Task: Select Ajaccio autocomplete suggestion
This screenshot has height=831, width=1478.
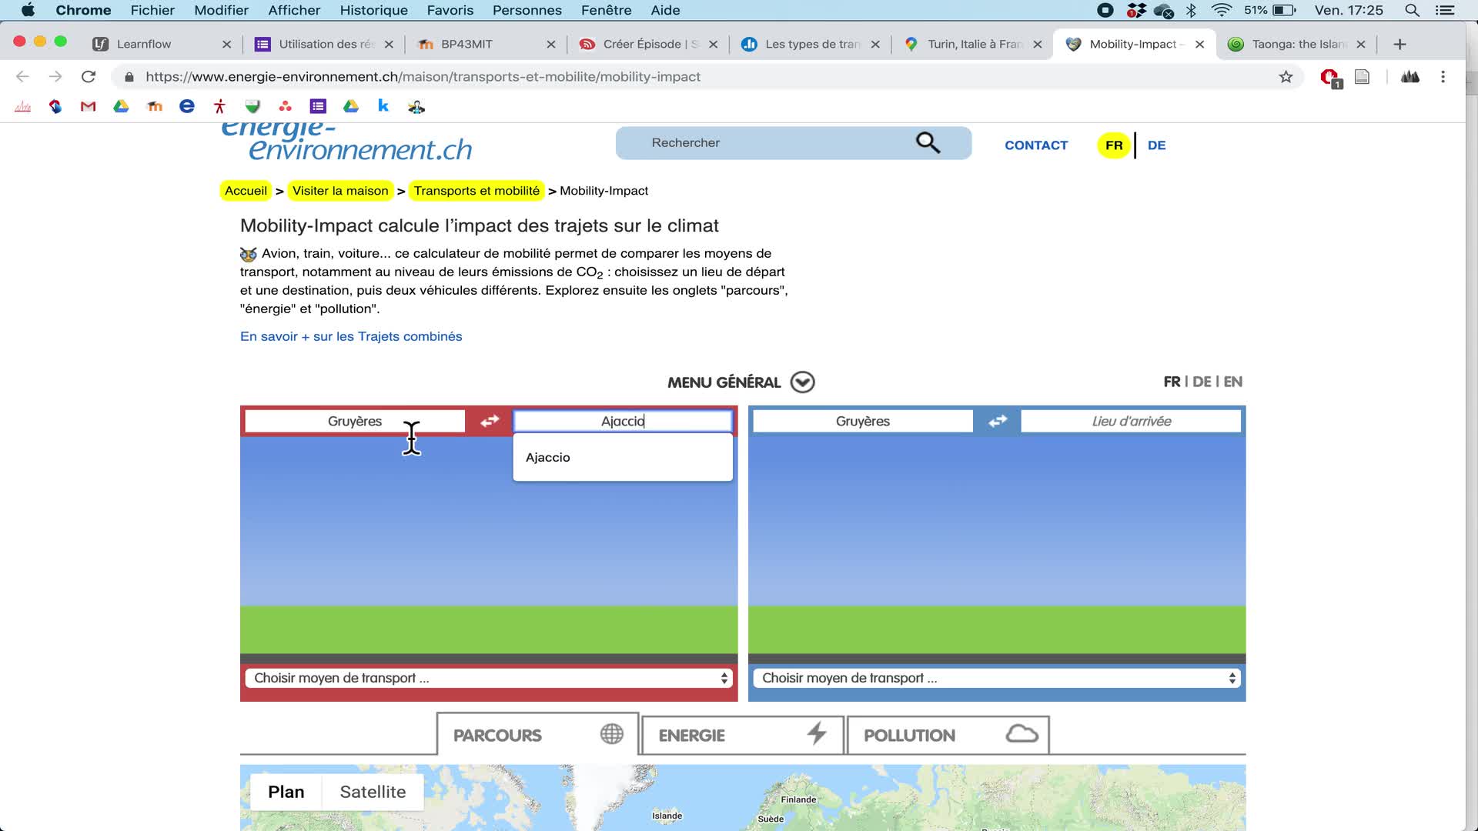Action: (x=548, y=458)
